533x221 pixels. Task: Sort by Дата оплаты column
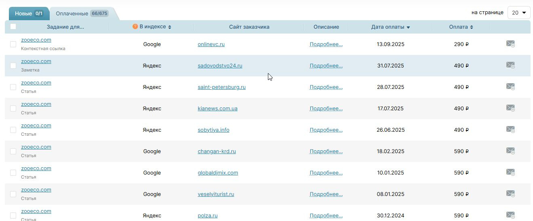coord(390,27)
